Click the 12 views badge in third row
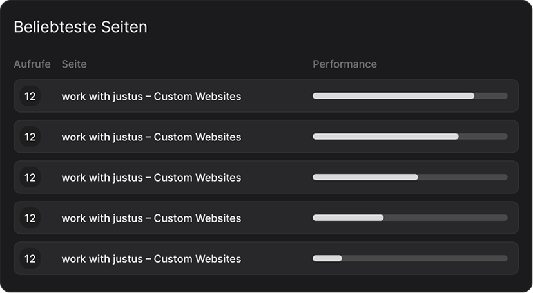Viewport: 533px width, 293px height. coord(30,177)
